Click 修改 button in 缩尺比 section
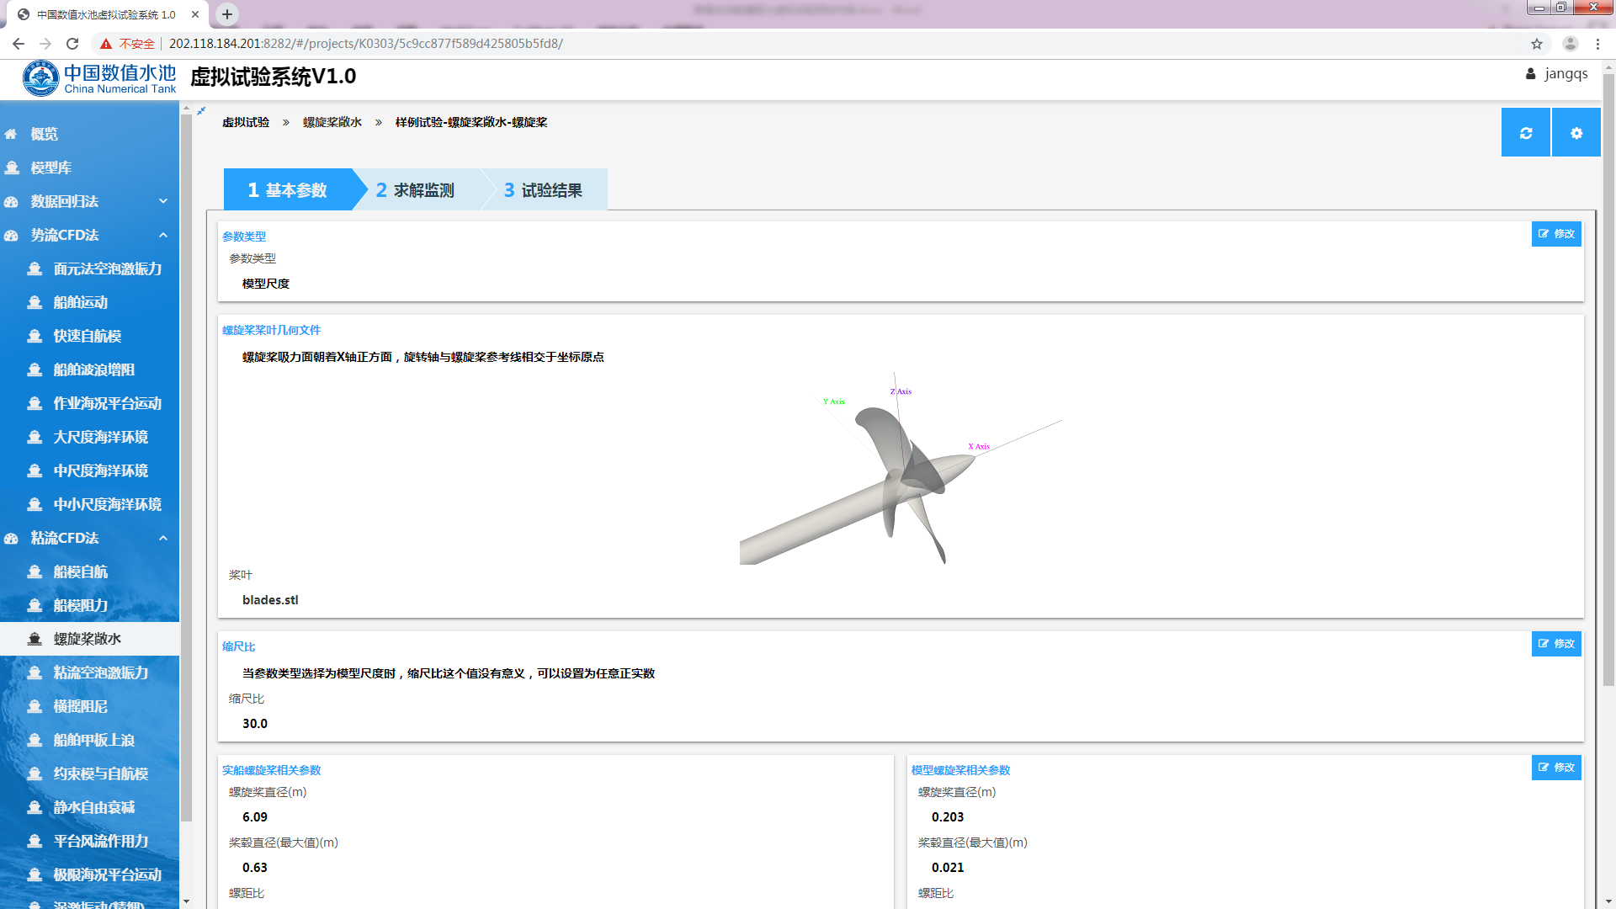The height and width of the screenshot is (909, 1616). click(1555, 644)
